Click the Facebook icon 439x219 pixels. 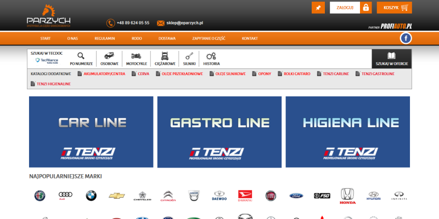406,38
